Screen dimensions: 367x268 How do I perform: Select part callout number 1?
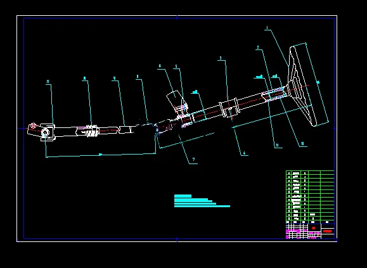[x=267, y=28]
